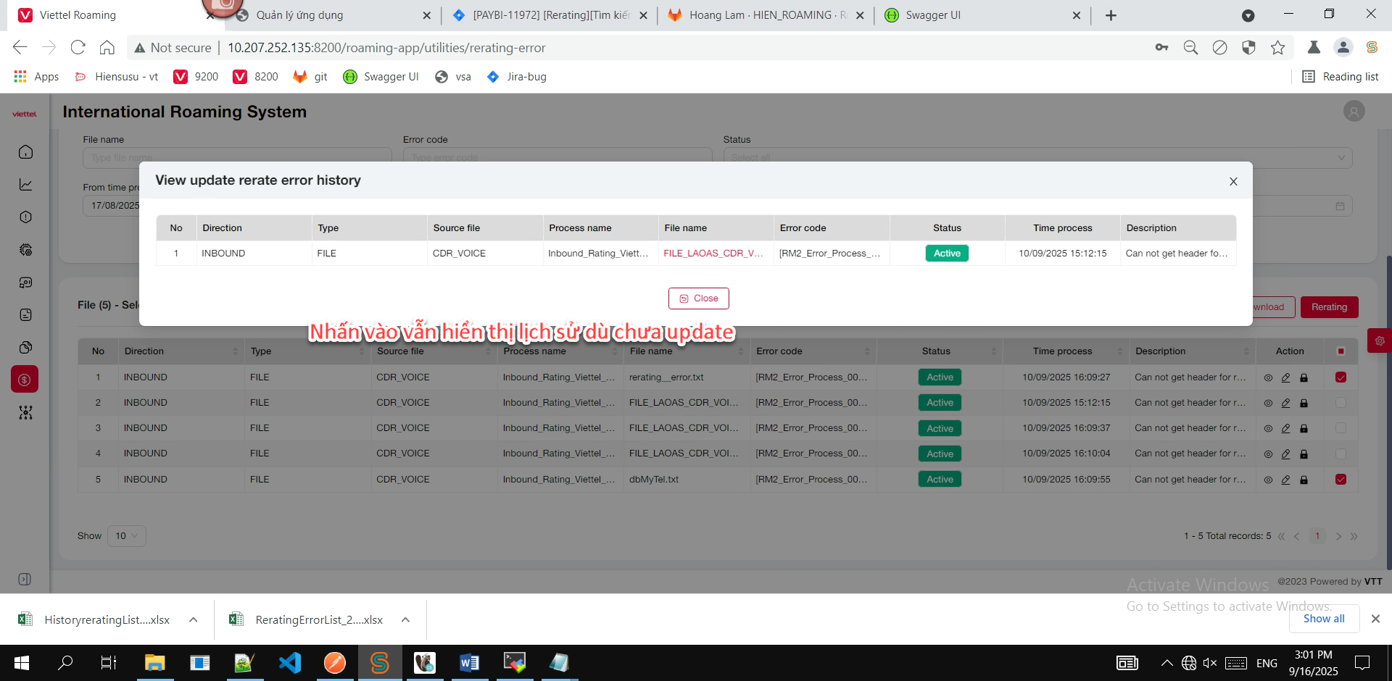Click the lock icon in row 5

tap(1304, 480)
